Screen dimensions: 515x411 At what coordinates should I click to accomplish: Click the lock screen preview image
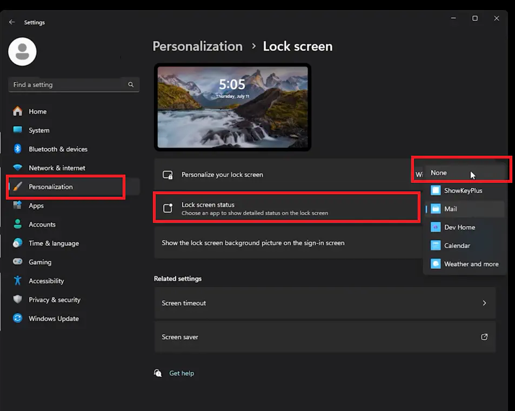click(x=232, y=107)
